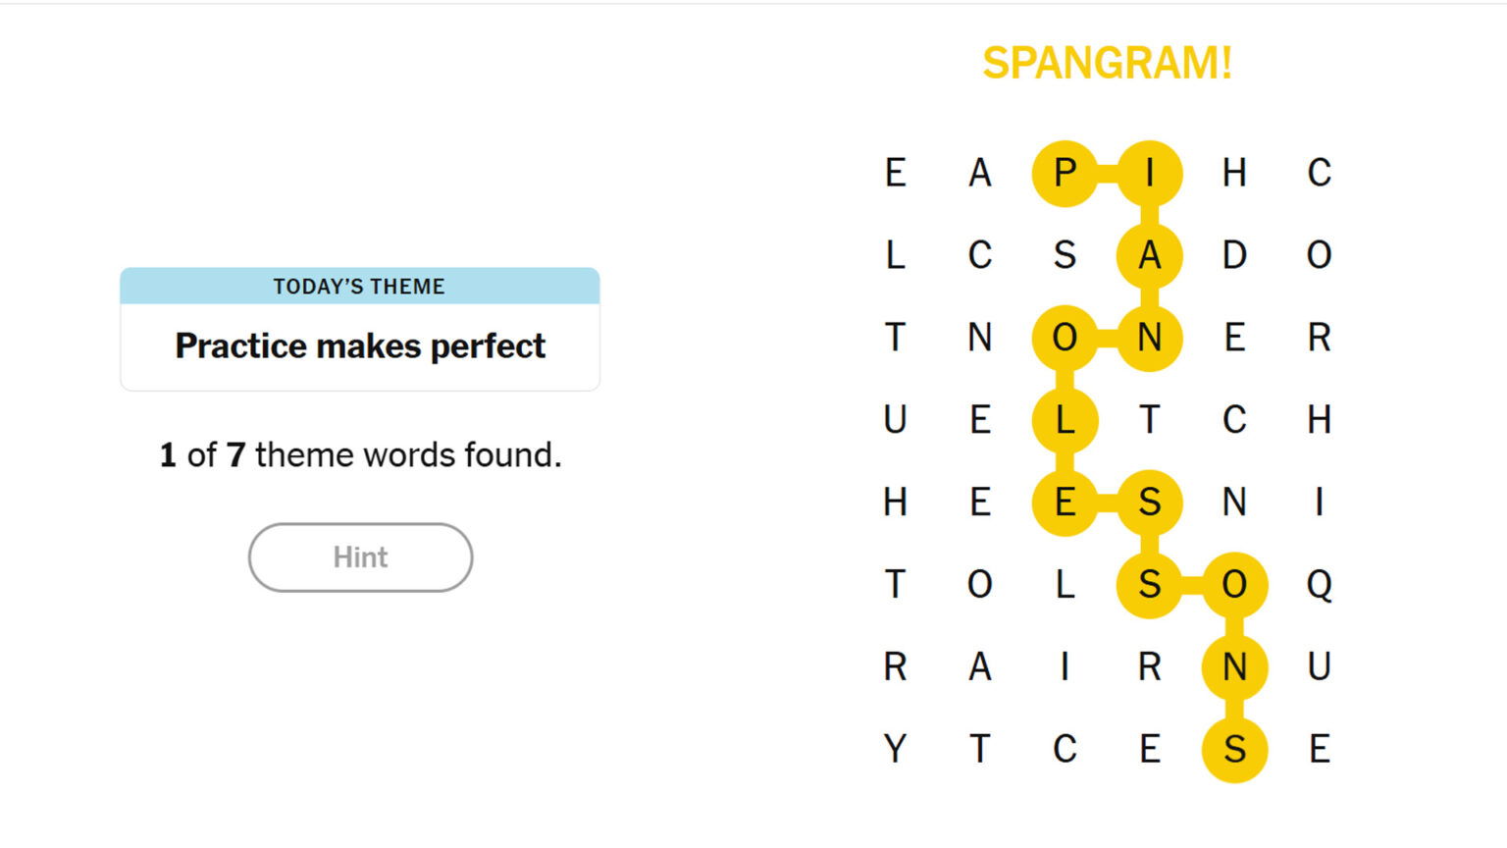Click highlighted N directly below highlighted A
The width and height of the screenshot is (1507, 848).
(1149, 338)
